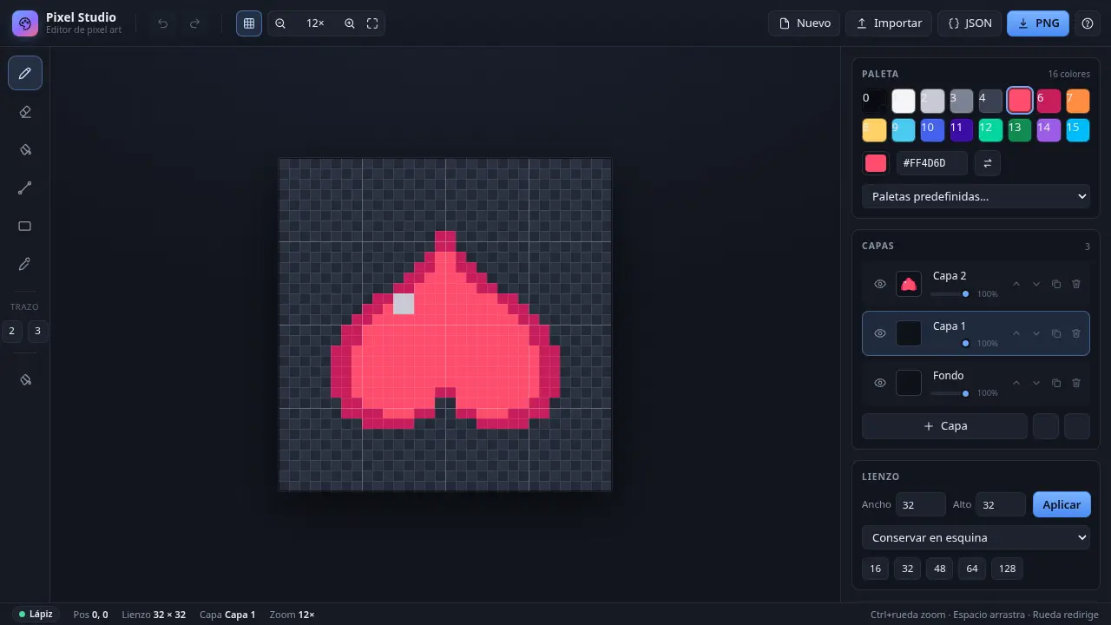Click the Importar button
The image size is (1111, 625).
click(889, 23)
